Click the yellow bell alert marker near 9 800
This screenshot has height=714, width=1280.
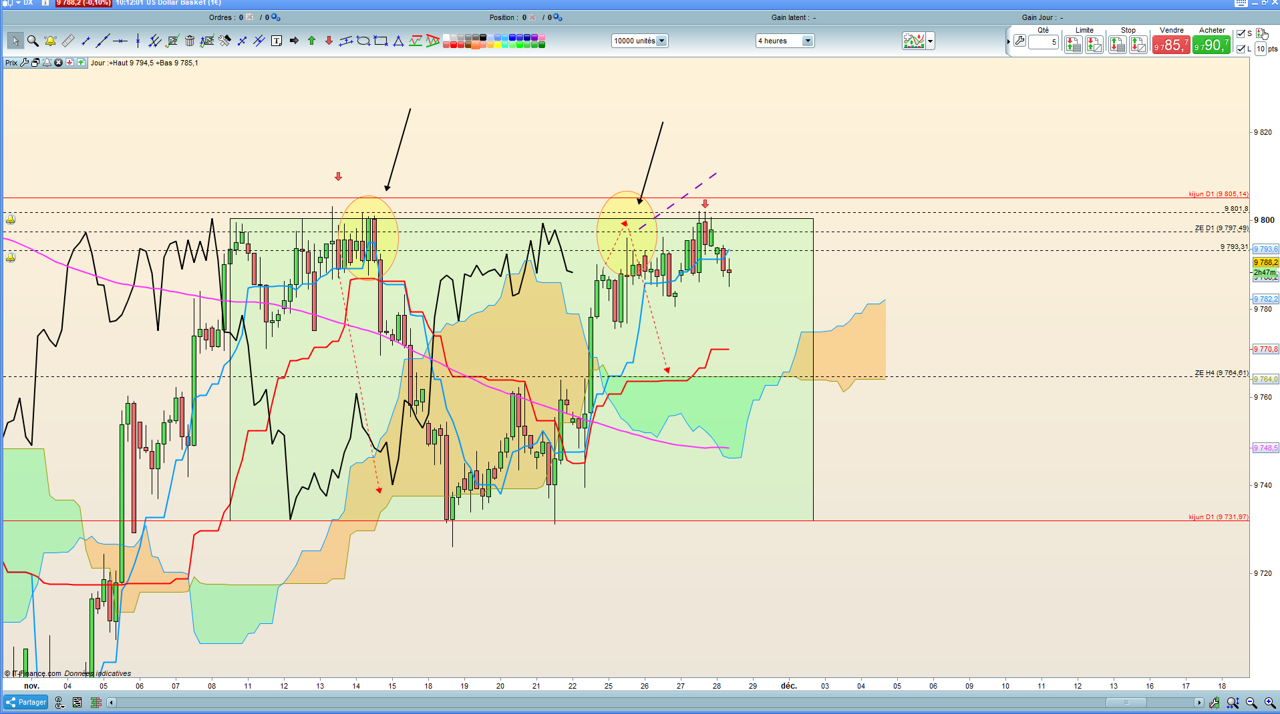pyautogui.click(x=10, y=219)
